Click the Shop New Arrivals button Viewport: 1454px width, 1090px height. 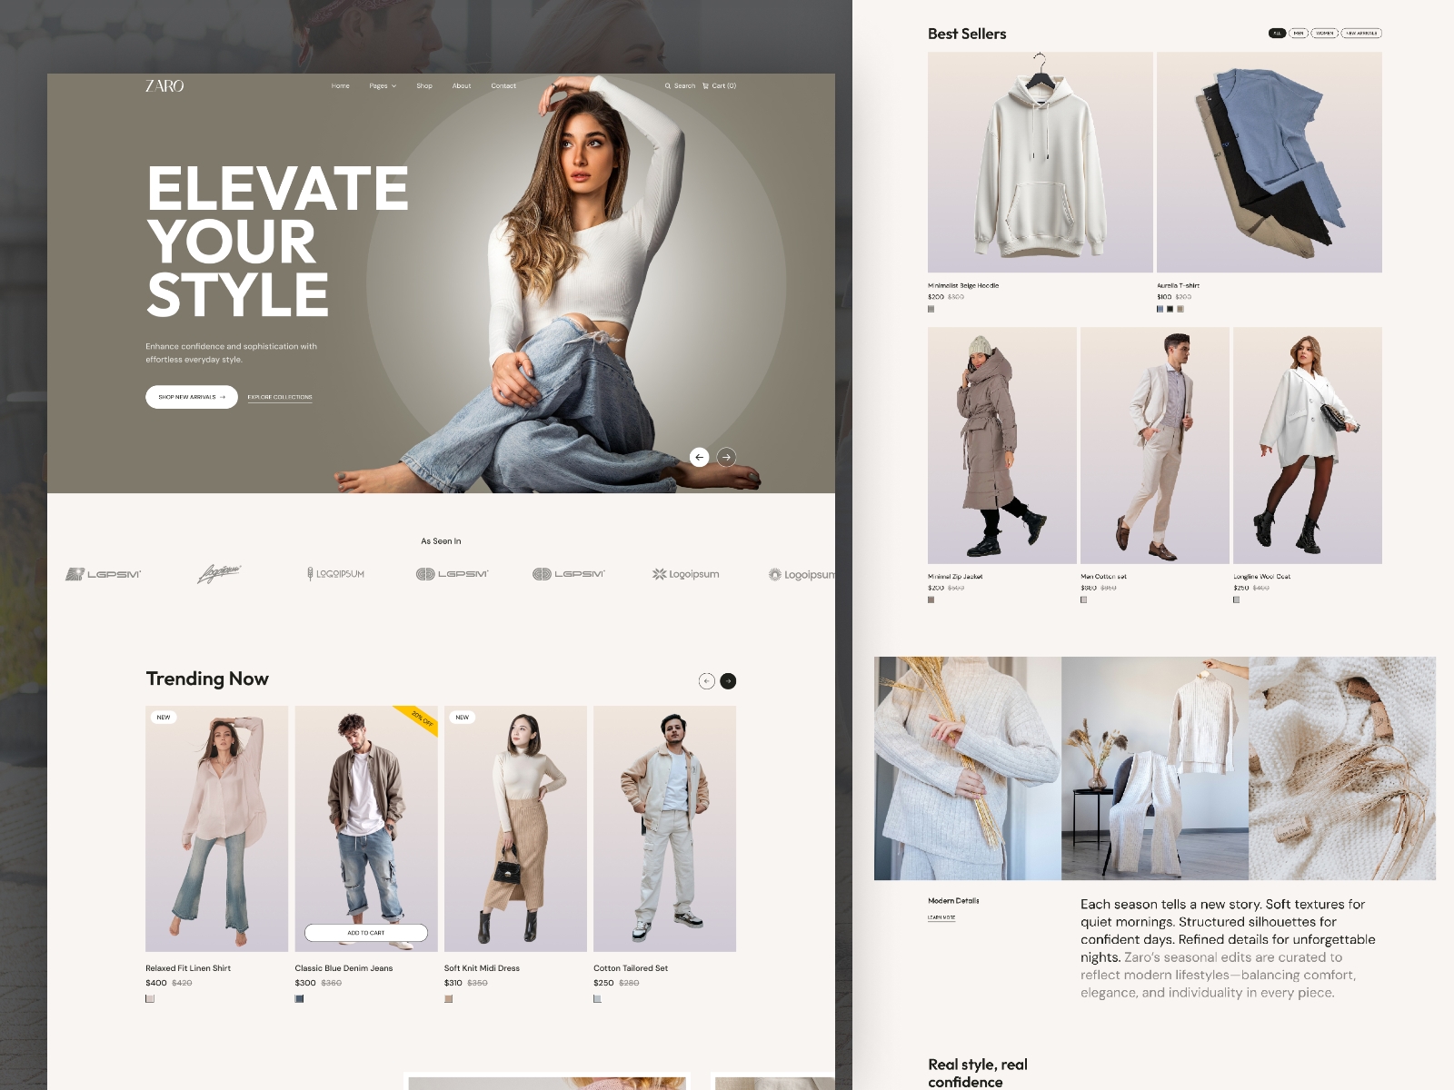pos(192,397)
